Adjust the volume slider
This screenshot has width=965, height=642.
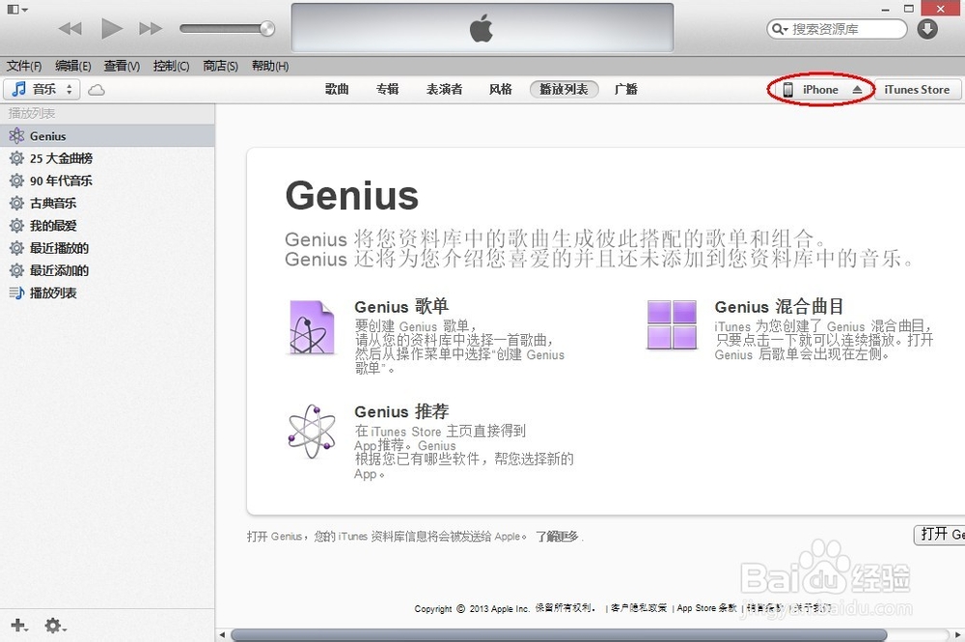[x=227, y=28]
